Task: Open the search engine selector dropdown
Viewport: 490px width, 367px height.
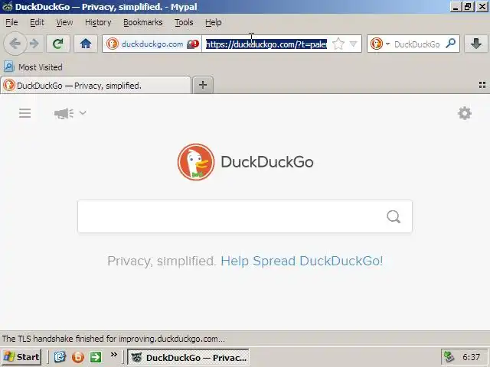Action: coord(380,44)
